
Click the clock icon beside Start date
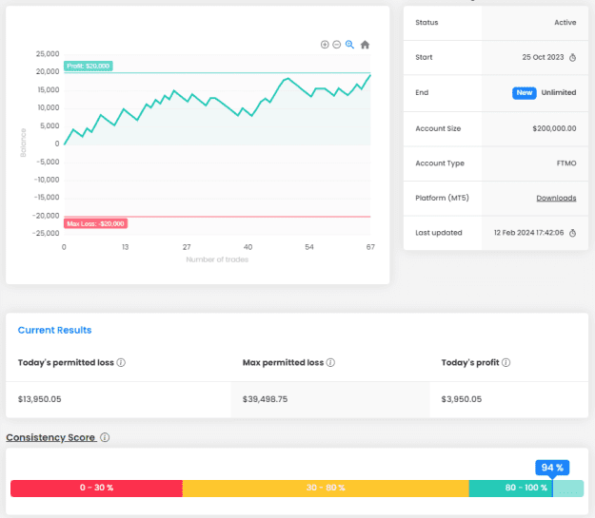pos(572,58)
